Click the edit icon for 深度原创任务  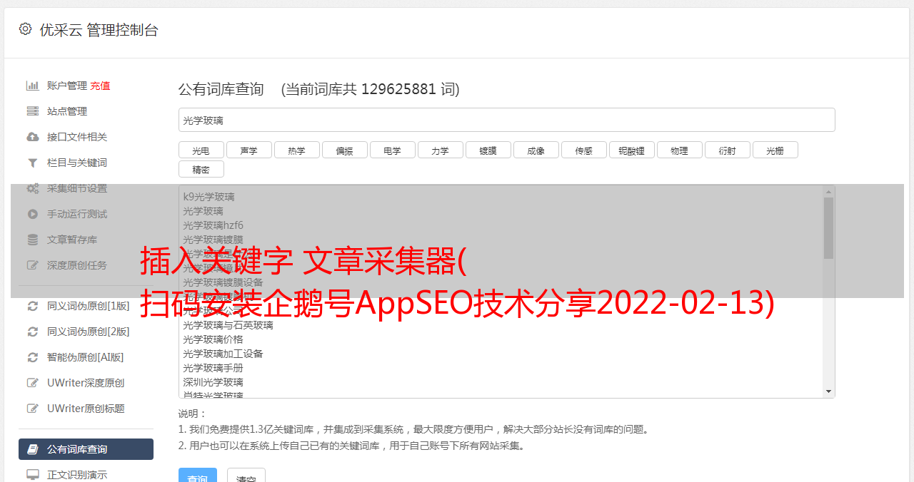tap(33, 265)
